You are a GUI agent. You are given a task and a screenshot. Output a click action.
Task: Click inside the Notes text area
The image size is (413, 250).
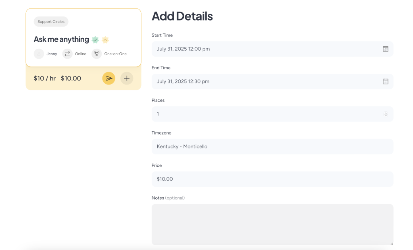point(272,224)
